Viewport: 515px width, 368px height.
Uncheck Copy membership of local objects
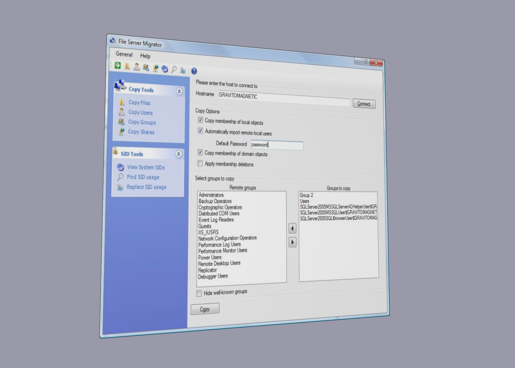click(x=200, y=120)
